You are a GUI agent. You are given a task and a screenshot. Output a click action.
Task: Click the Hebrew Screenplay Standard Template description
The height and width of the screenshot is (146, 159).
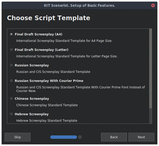coord(47,121)
